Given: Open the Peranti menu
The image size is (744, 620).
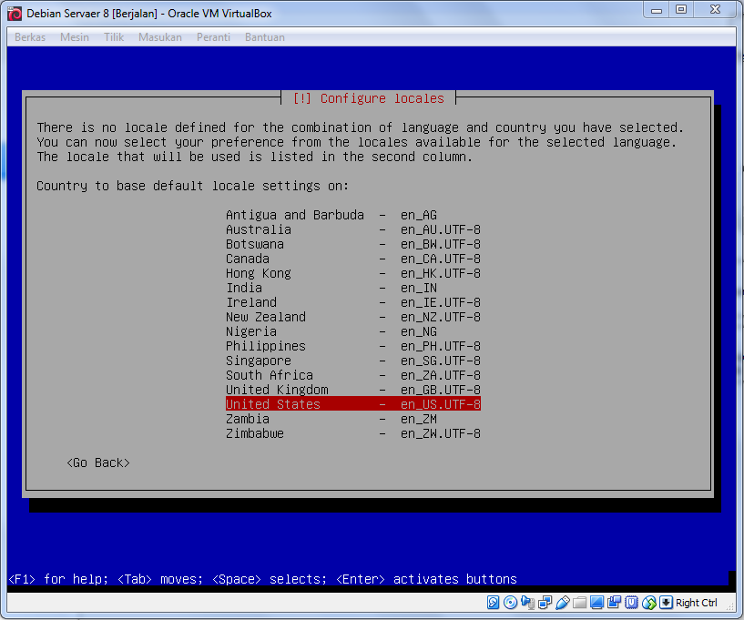Looking at the screenshot, I should coord(213,37).
